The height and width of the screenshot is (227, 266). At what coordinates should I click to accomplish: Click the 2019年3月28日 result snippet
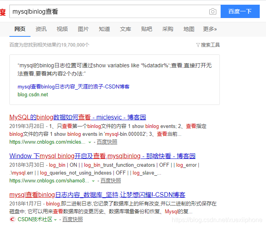pos(108,130)
